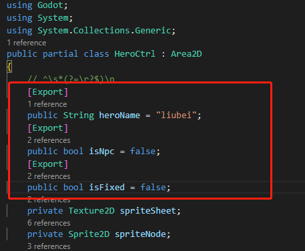
Task: Click the isFixed variable name
Action: (107, 188)
